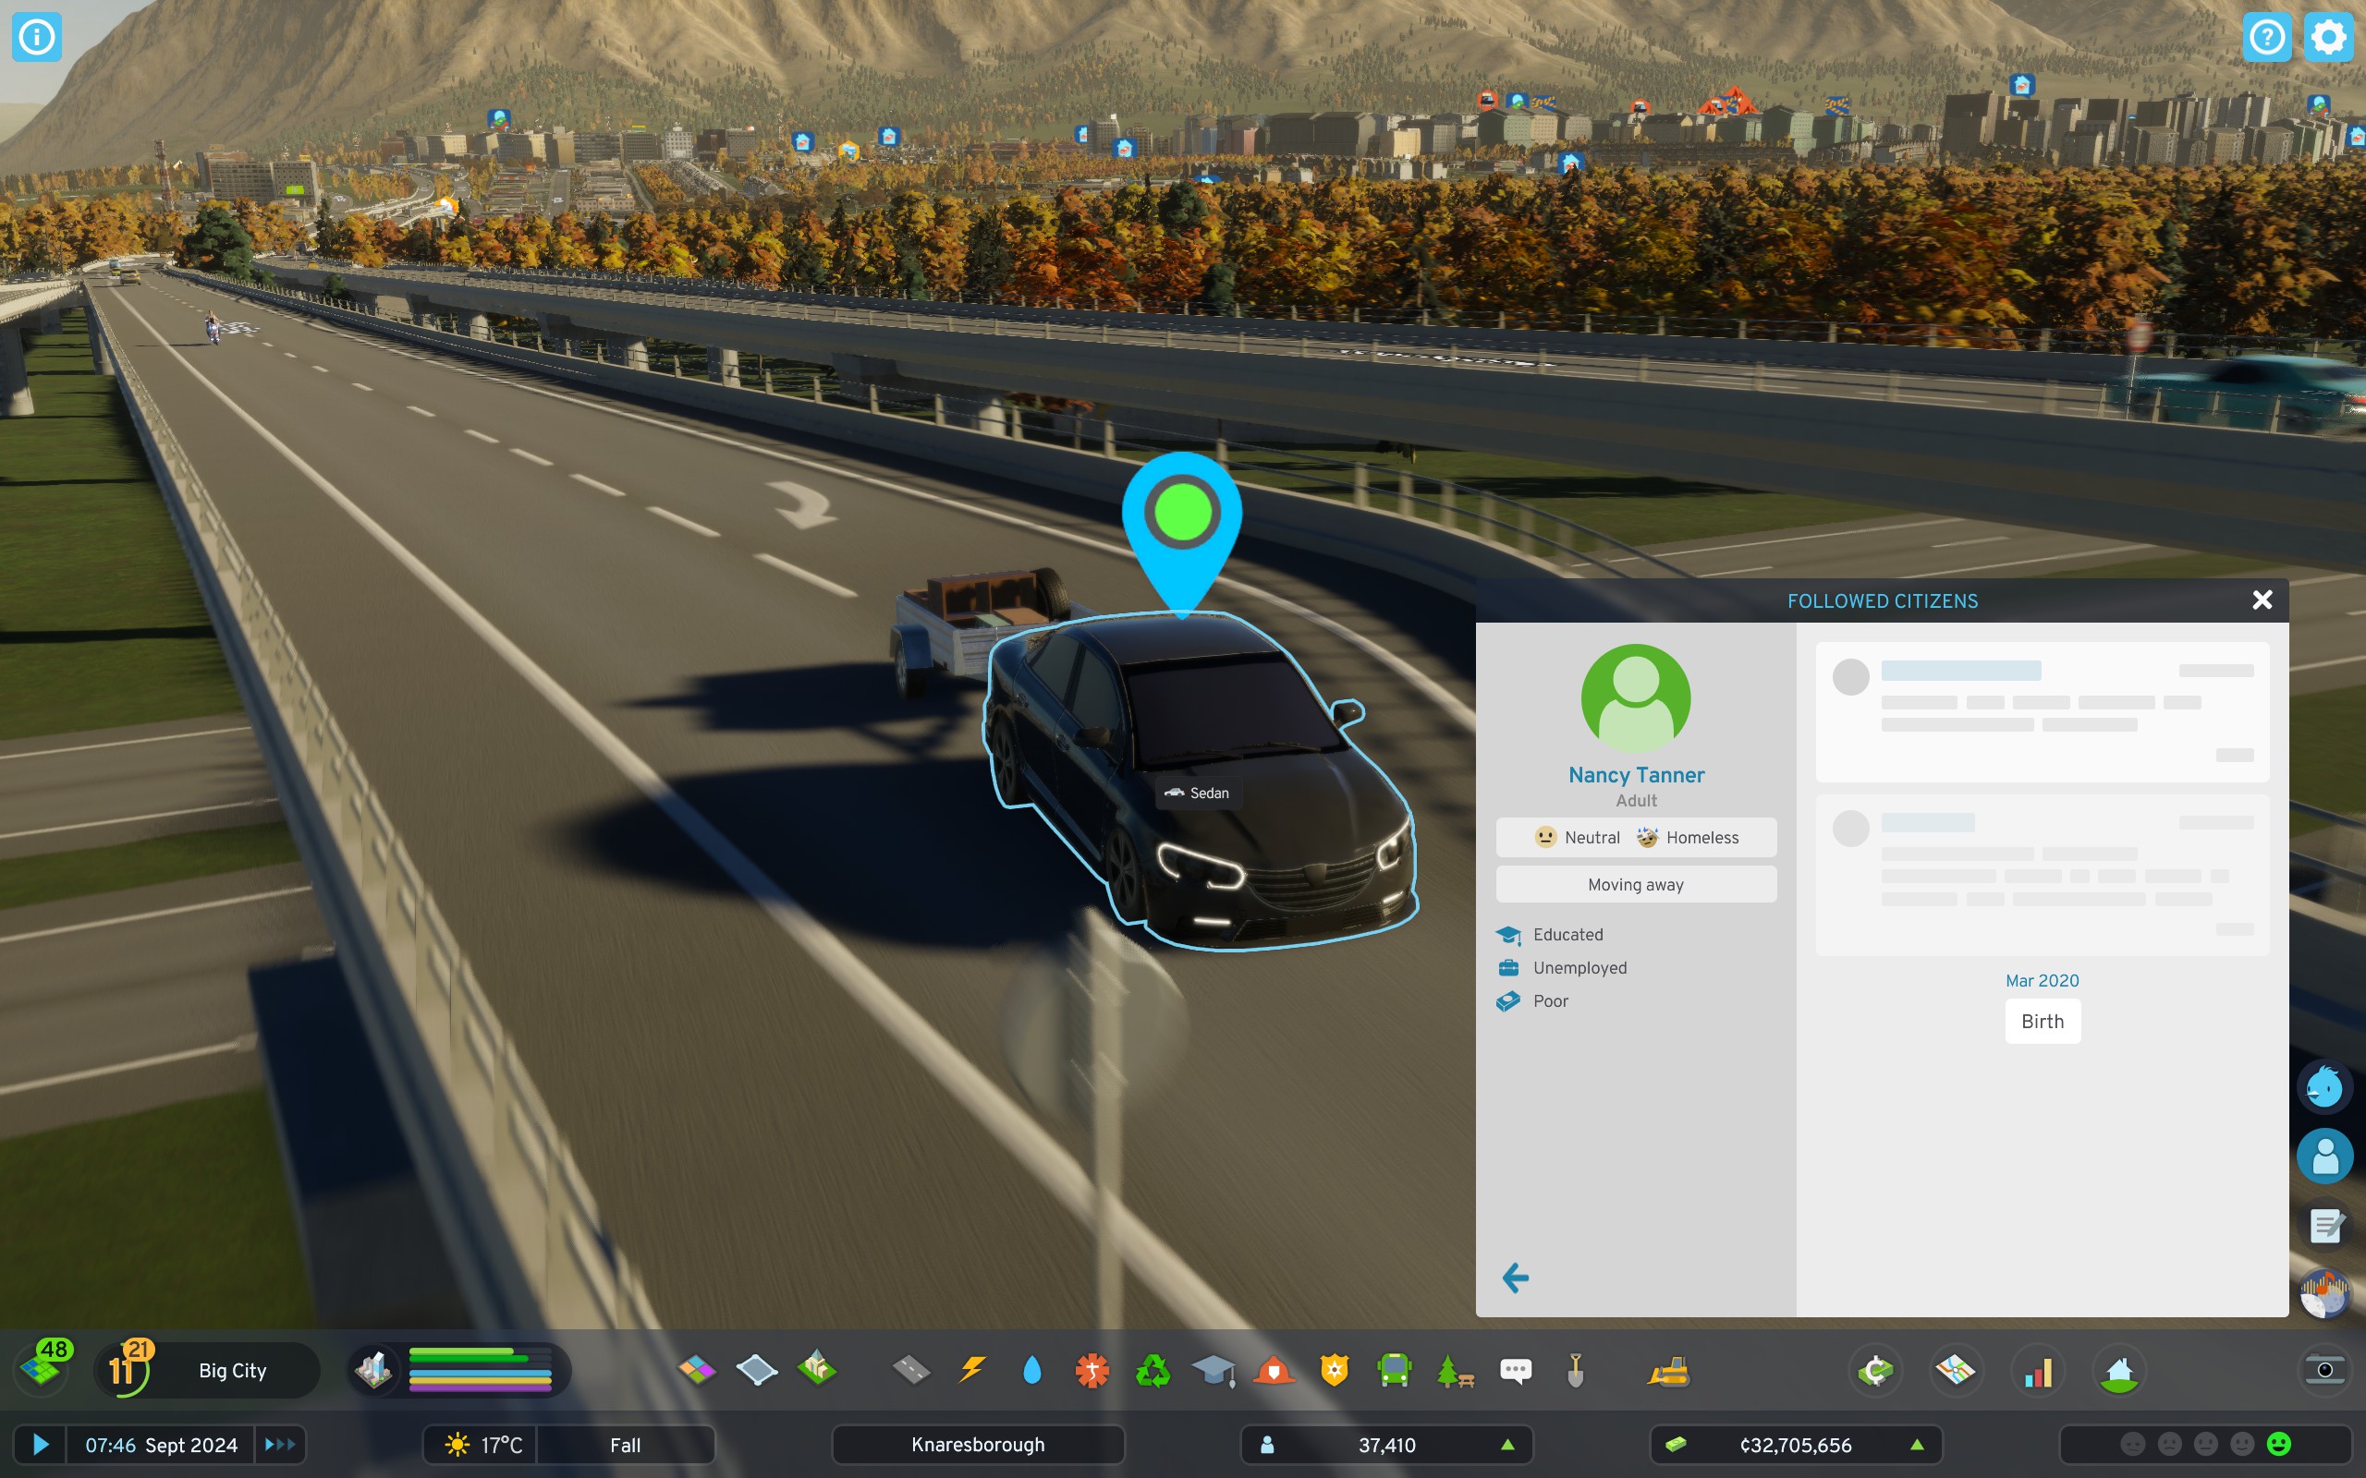Select the Zones tool
Image resolution: width=2366 pixels, height=1478 pixels.
(696, 1371)
